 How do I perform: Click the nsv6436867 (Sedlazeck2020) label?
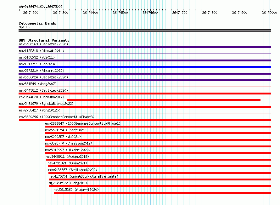73,170
